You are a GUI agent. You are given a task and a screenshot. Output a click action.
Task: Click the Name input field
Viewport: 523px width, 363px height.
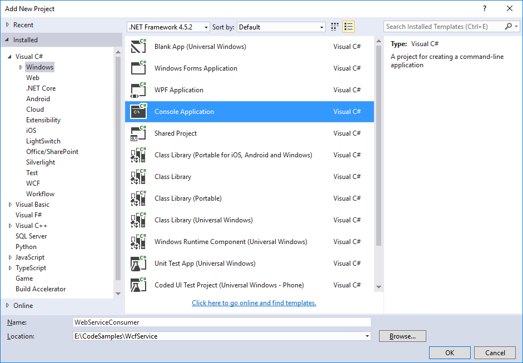pos(222,322)
